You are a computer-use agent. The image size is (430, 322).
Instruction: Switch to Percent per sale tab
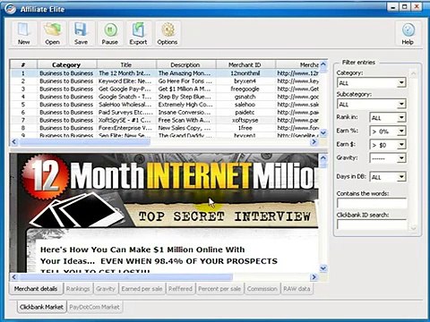tap(219, 289)
